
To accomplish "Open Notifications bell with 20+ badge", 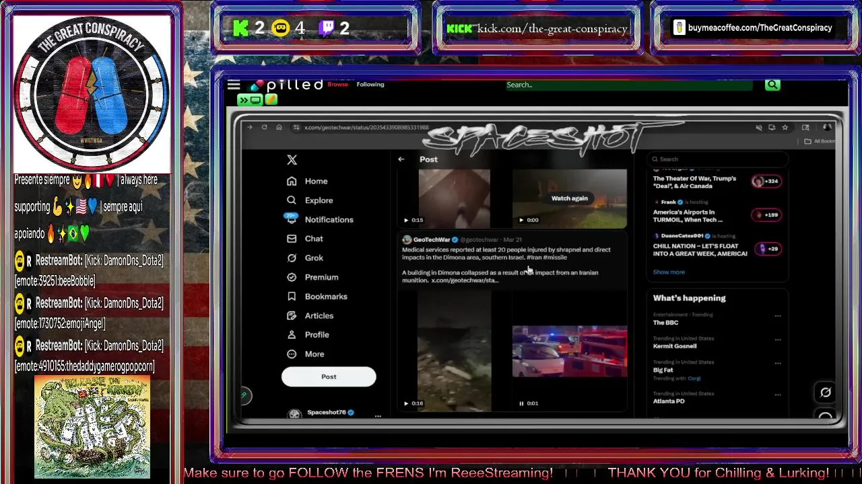I will tap(291, 219).
